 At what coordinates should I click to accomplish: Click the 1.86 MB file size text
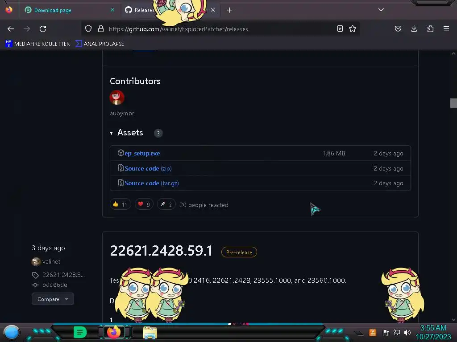pos(334,153)
